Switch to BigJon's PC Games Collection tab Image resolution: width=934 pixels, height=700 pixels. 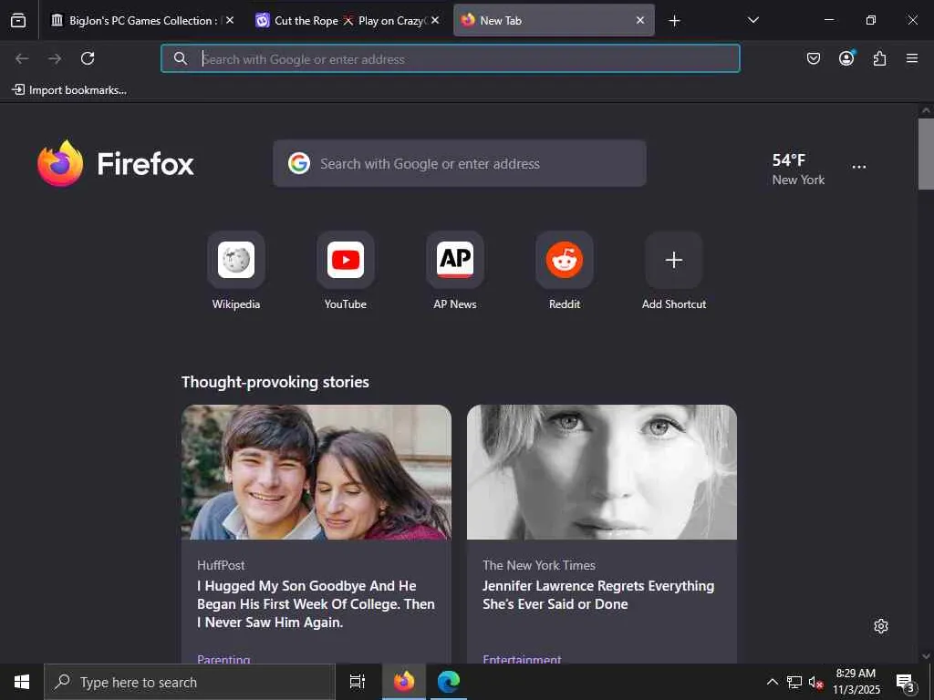click(141, 20)
